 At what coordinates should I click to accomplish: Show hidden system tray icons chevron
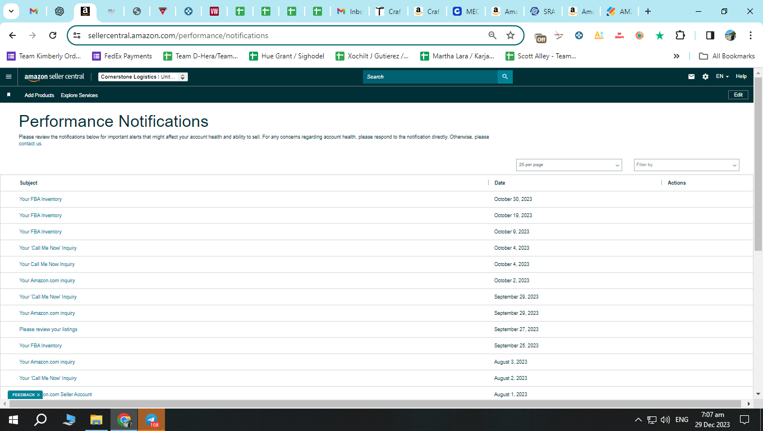638,420
